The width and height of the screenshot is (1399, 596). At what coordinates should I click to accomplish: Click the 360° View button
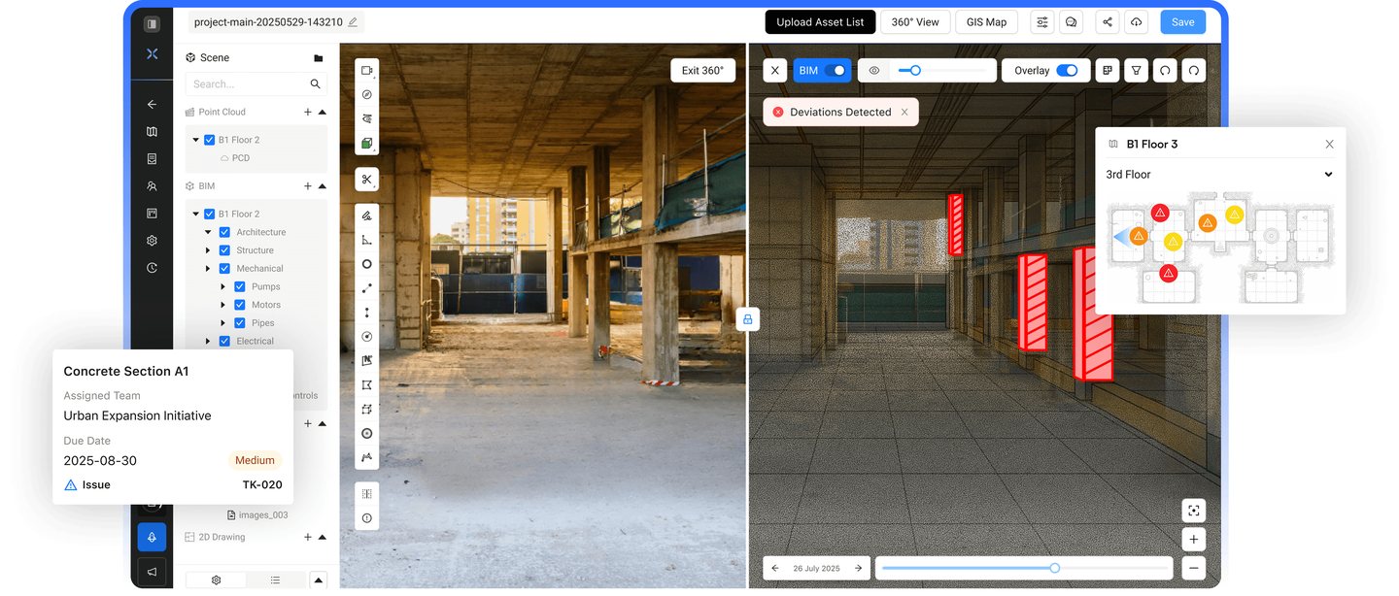coord(915,21)
